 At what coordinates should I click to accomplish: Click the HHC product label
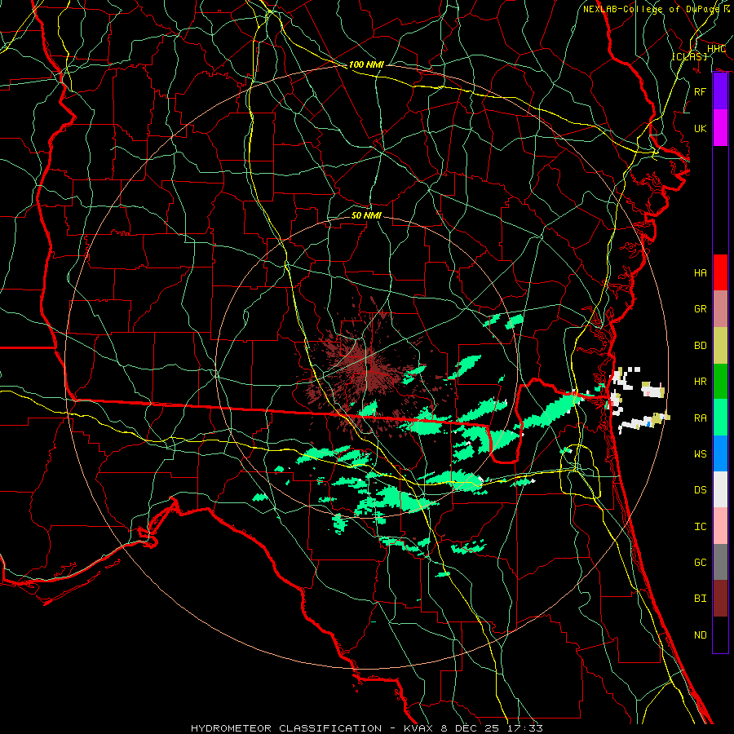coord(716,49)
